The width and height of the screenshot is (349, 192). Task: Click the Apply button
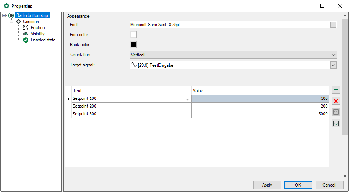point(267,185)
